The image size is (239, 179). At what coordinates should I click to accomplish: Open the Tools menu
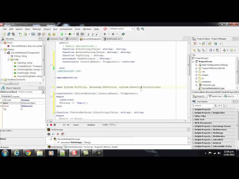click(x=78, y=29)
